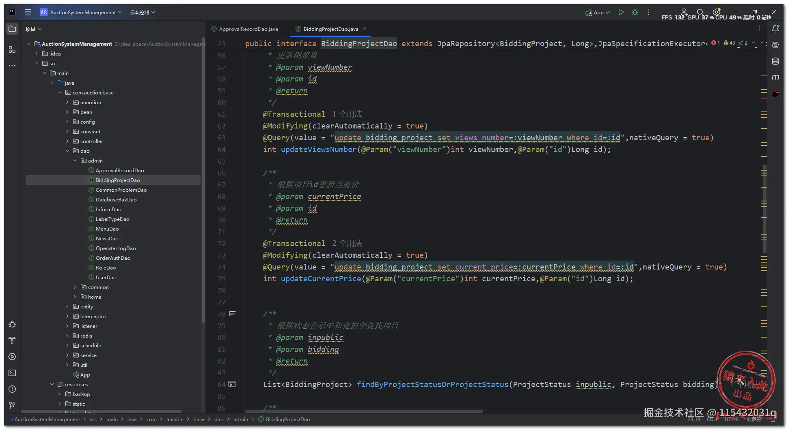
Task: Show more tool windows
Action: tap(12, 66)
